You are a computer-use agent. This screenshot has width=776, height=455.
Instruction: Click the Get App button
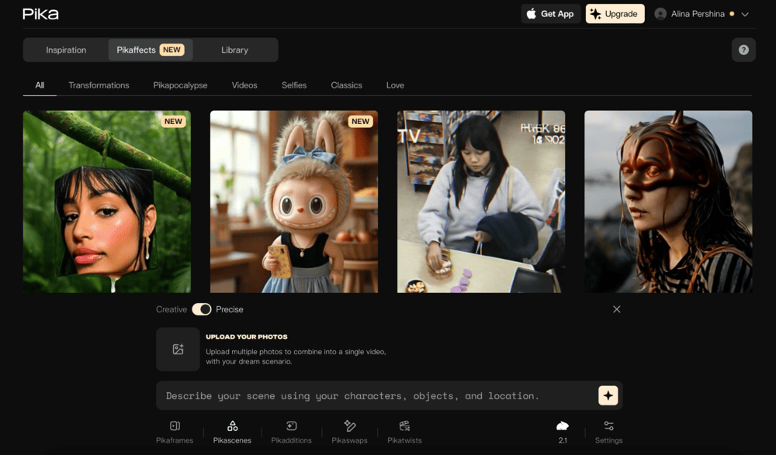[x=550, y=14]
